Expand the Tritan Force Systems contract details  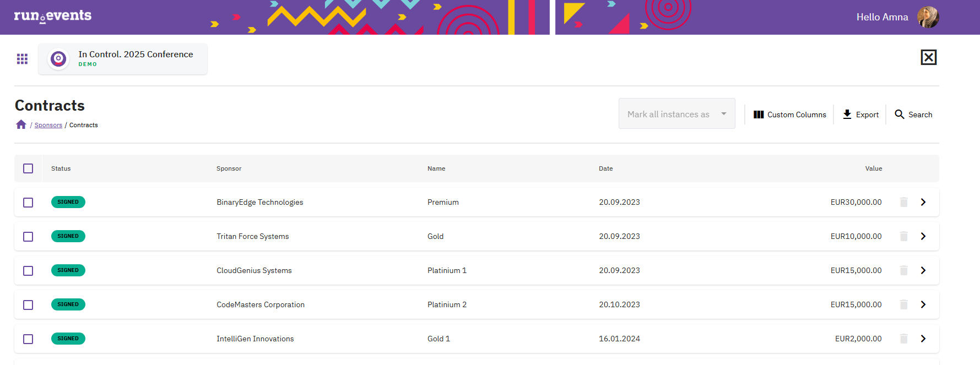923,236
